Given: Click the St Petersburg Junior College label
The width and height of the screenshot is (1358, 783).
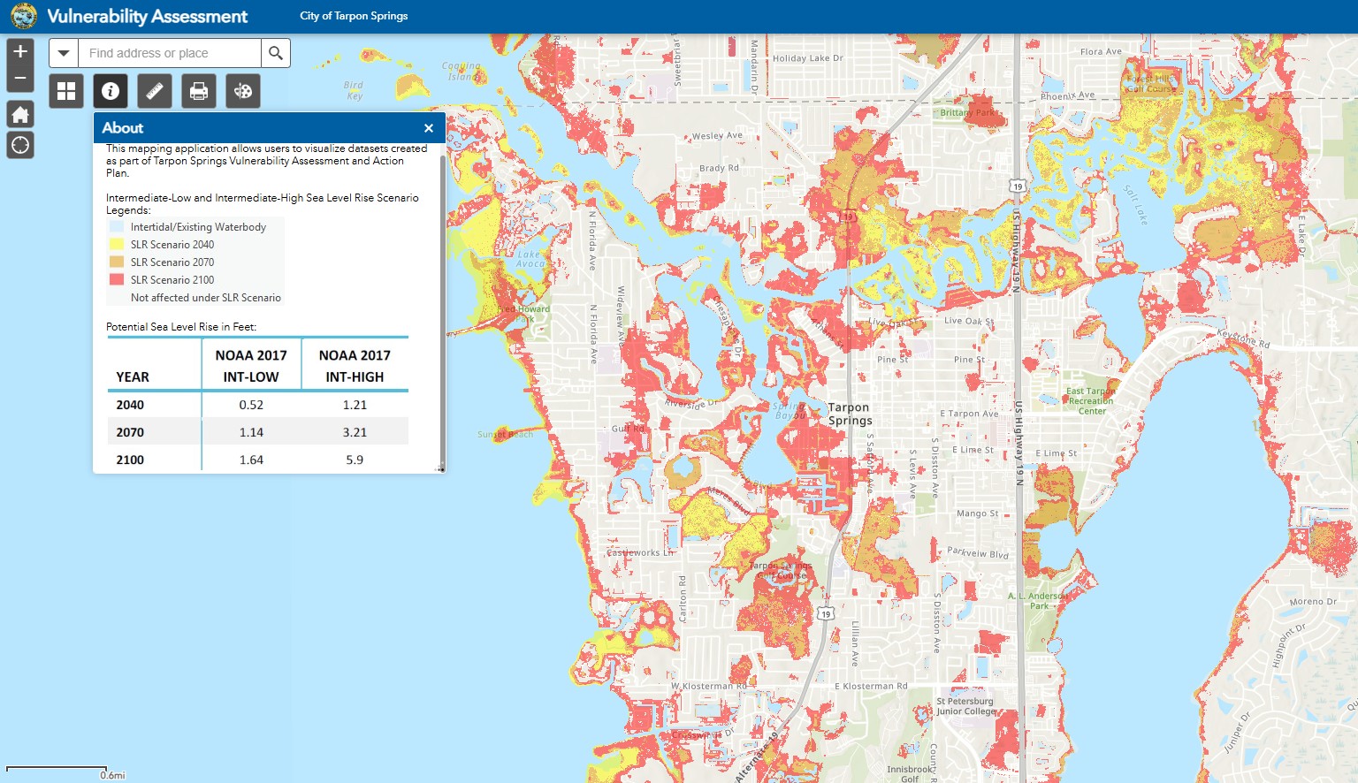Looking at the screenshot, I should point(966,706).
